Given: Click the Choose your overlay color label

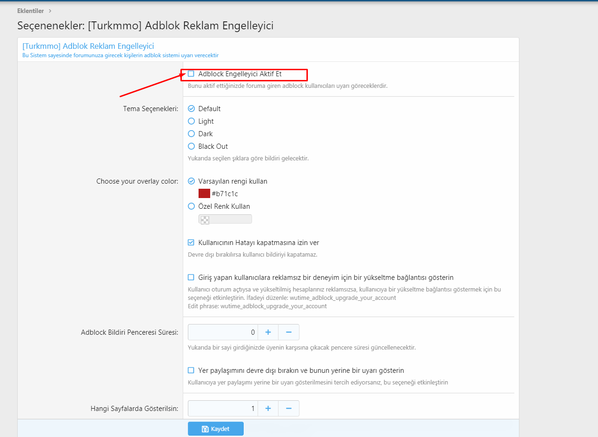Looking at the screenshot, I should click(137, 181).
